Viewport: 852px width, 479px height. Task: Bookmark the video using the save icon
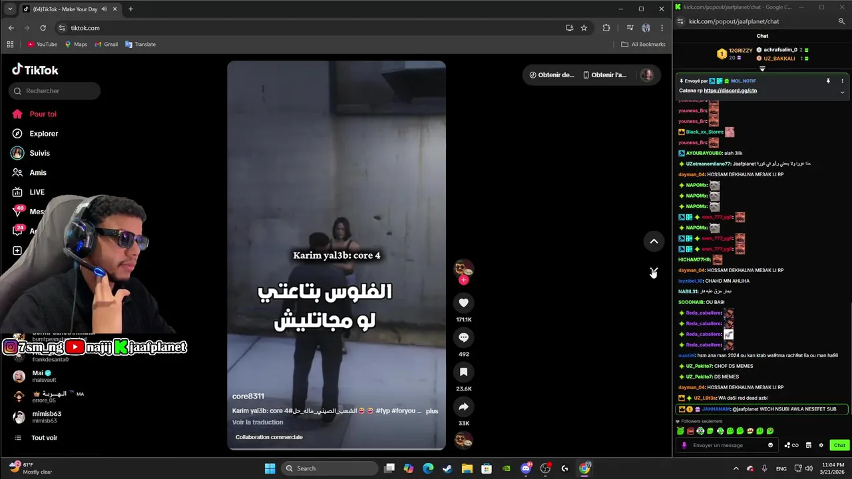(x=464, y=372)
